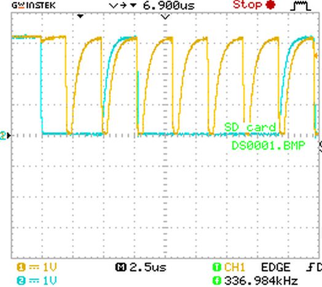322x287 pixels.
Task: Click the 6.900us horizontal position readout
Action: 168,6
